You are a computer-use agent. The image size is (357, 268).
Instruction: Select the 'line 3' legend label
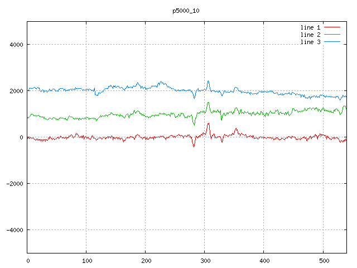310,42
